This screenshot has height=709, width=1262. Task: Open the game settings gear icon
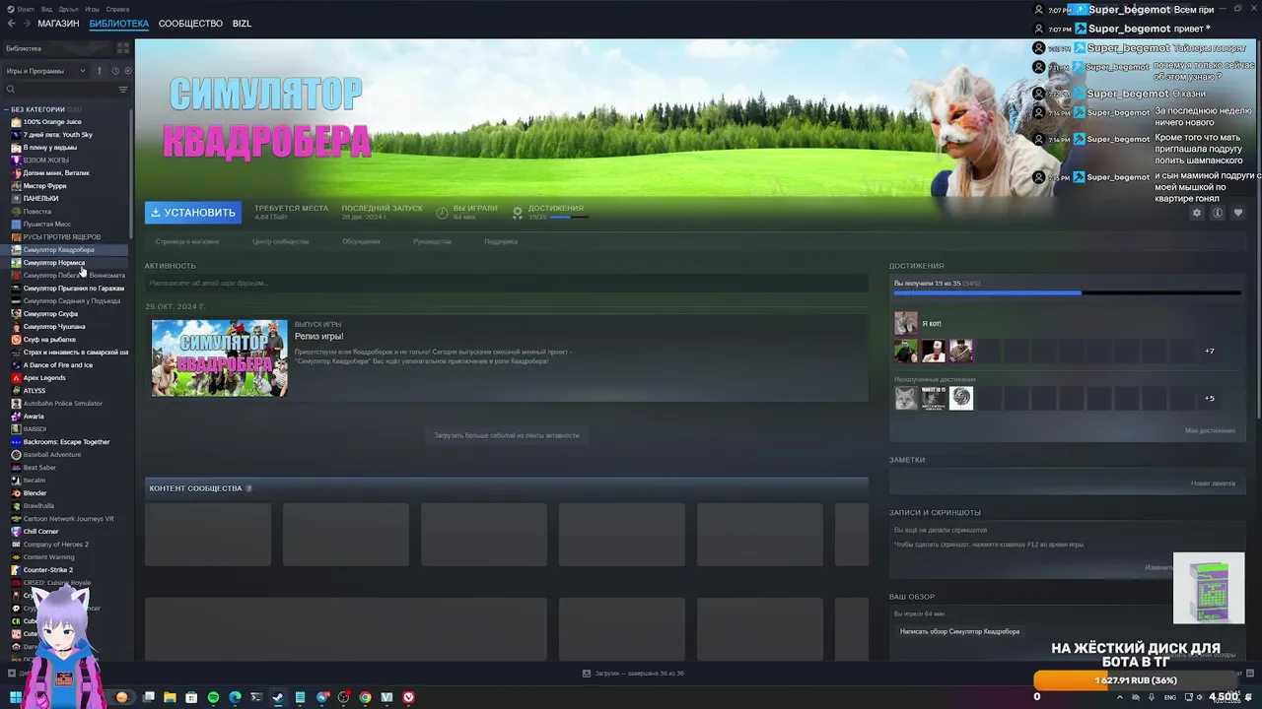1197,213
